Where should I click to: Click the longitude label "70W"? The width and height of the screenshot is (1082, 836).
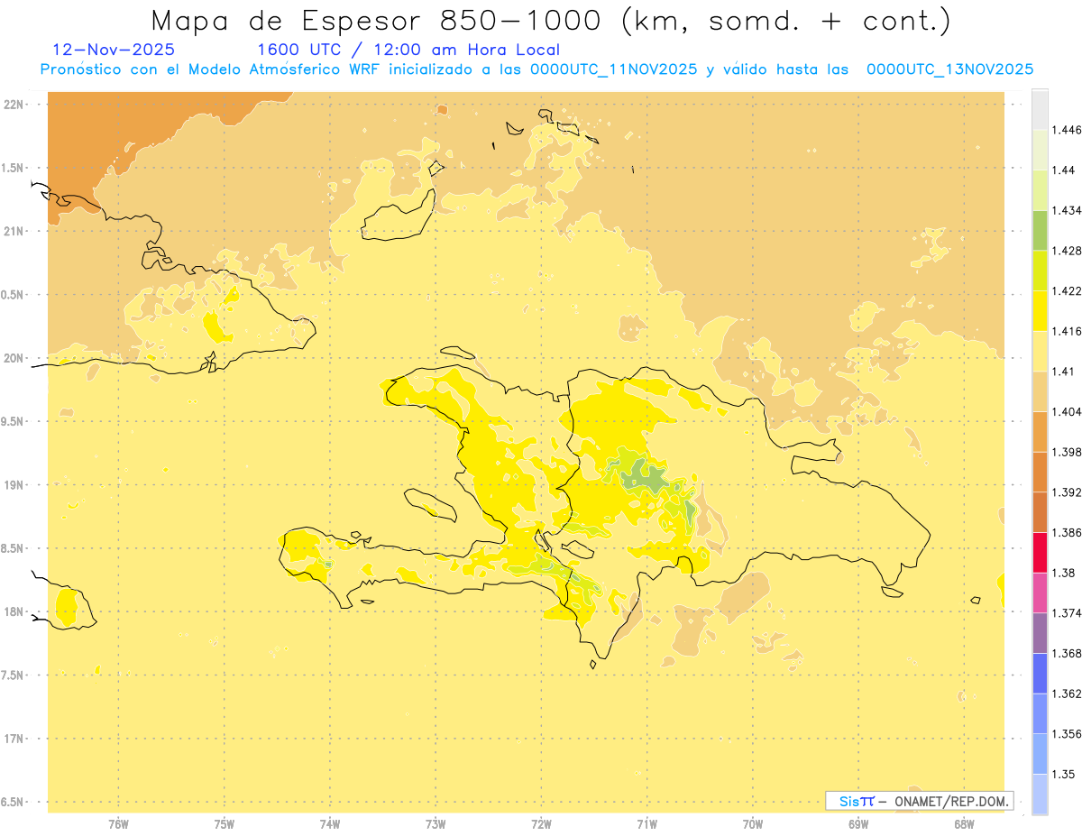753,824
